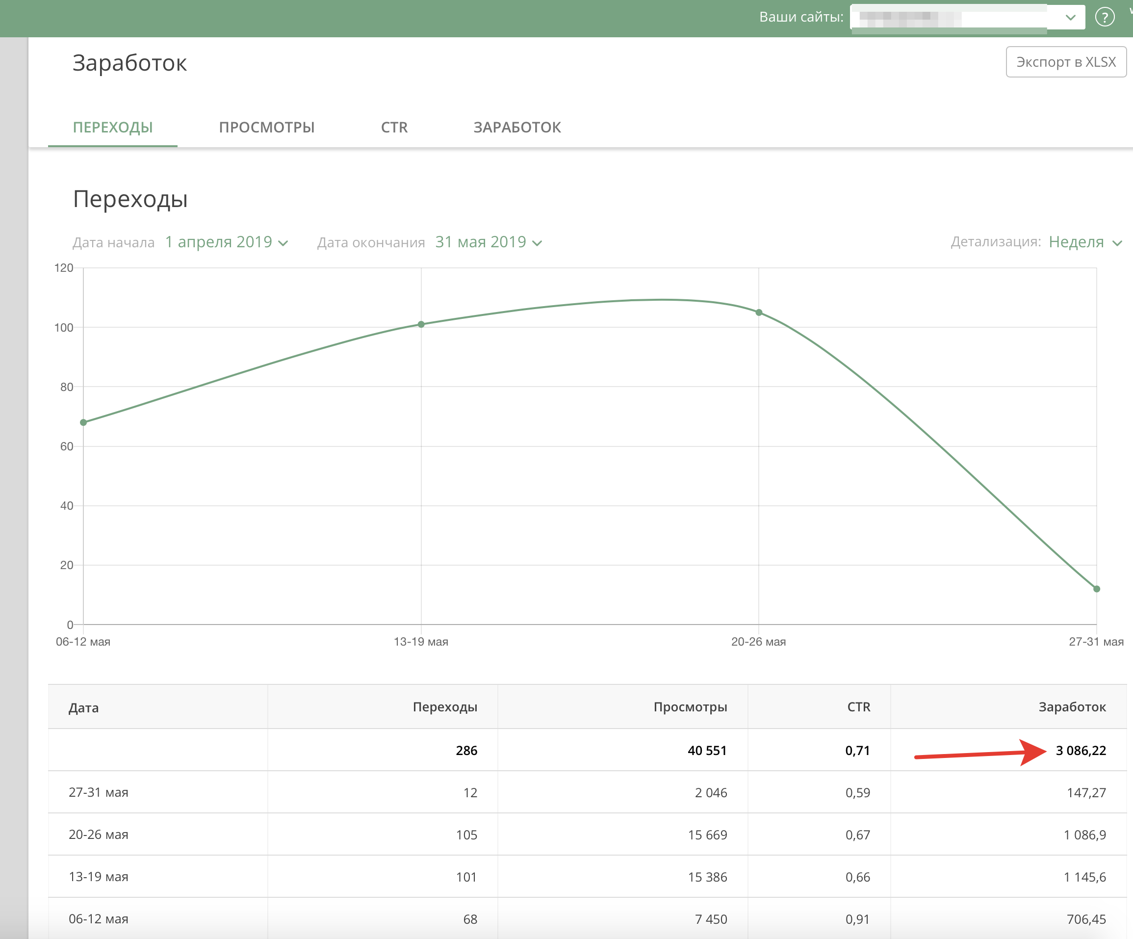The height and width of the screenshot is (939, 1133).
Task: Click total earnings value 3 086,22
Action: 1081,750
